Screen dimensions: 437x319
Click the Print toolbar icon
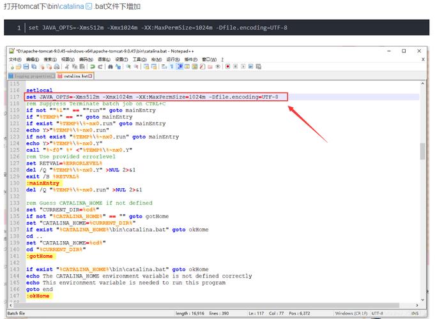pyautogui.click(x=58, y=66)
